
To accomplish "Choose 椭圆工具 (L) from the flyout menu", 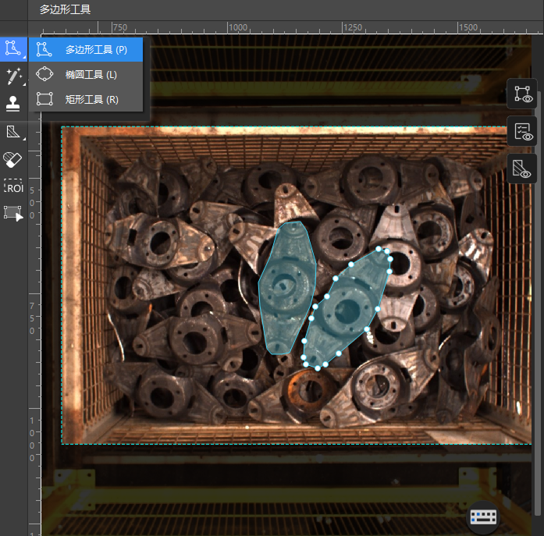I will 91,75.
